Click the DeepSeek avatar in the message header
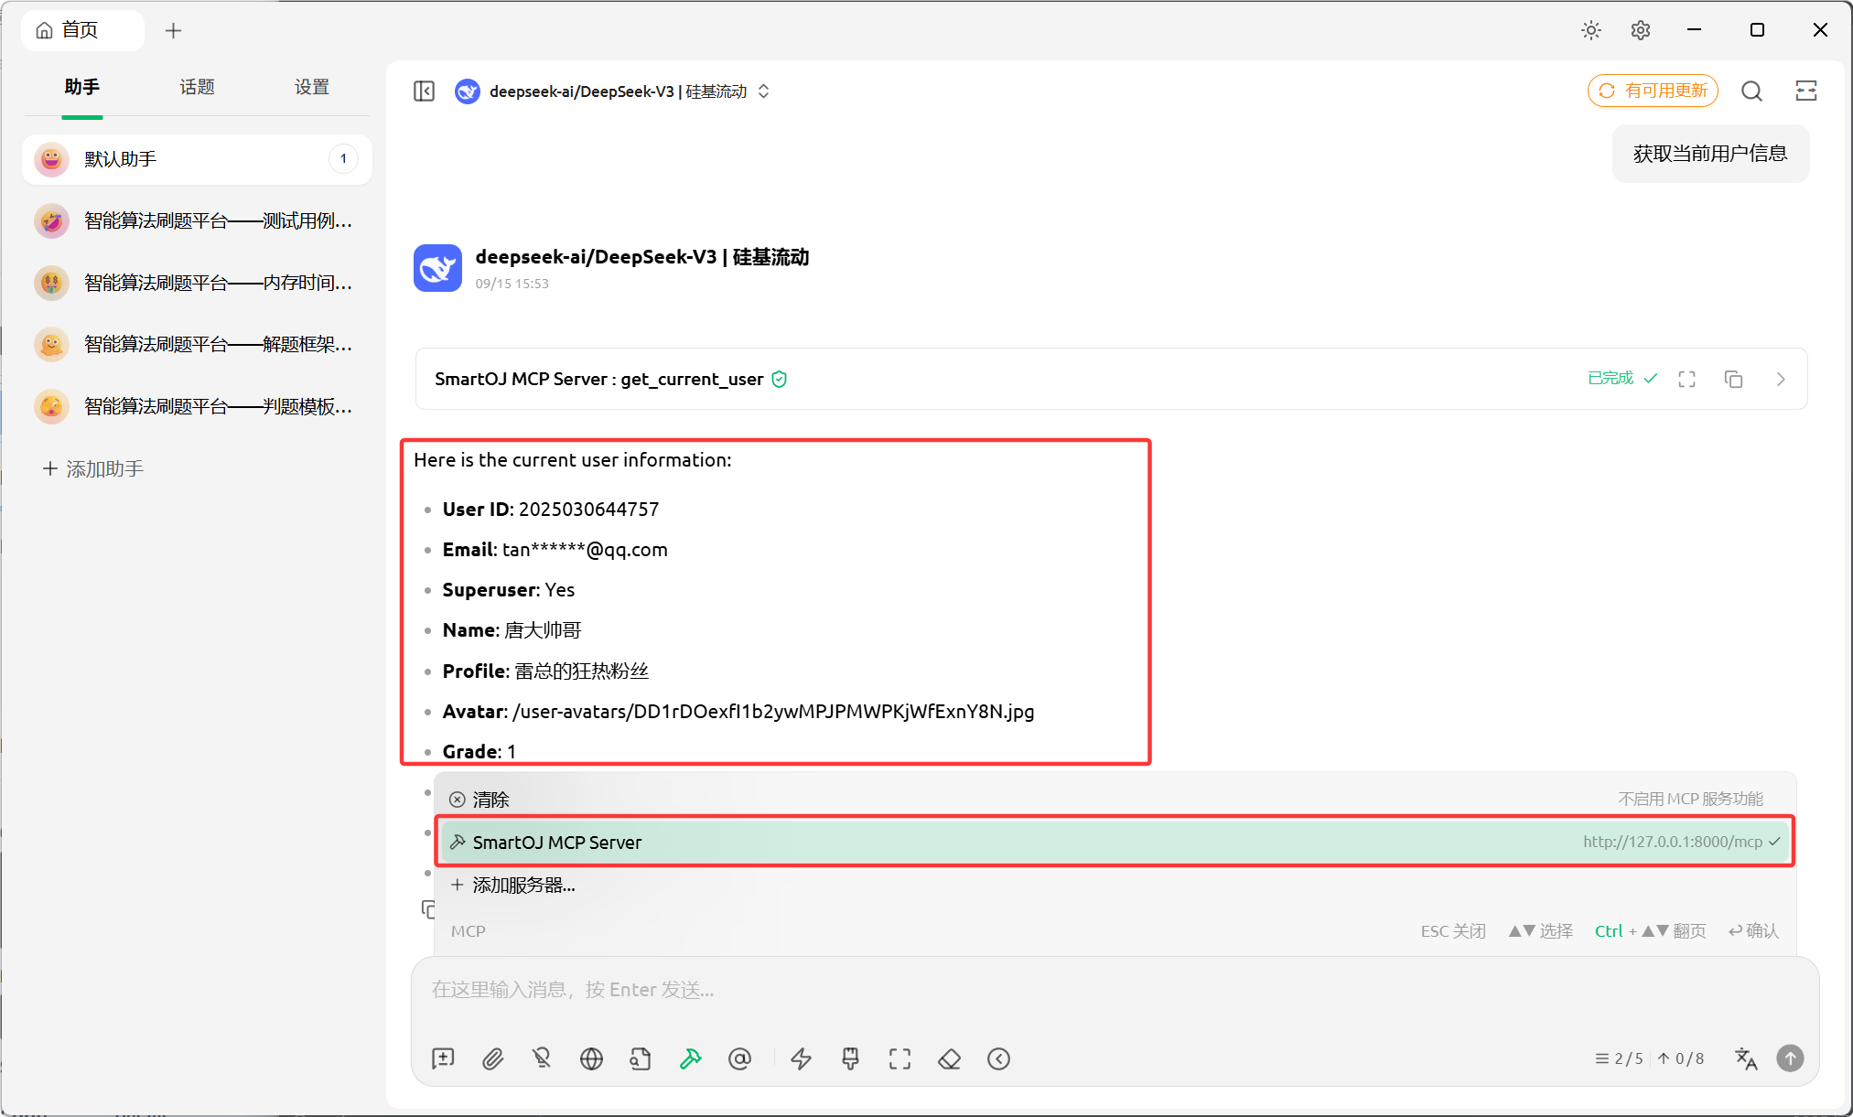Viewport: 1853px width, 1117px height. point(437,268)
